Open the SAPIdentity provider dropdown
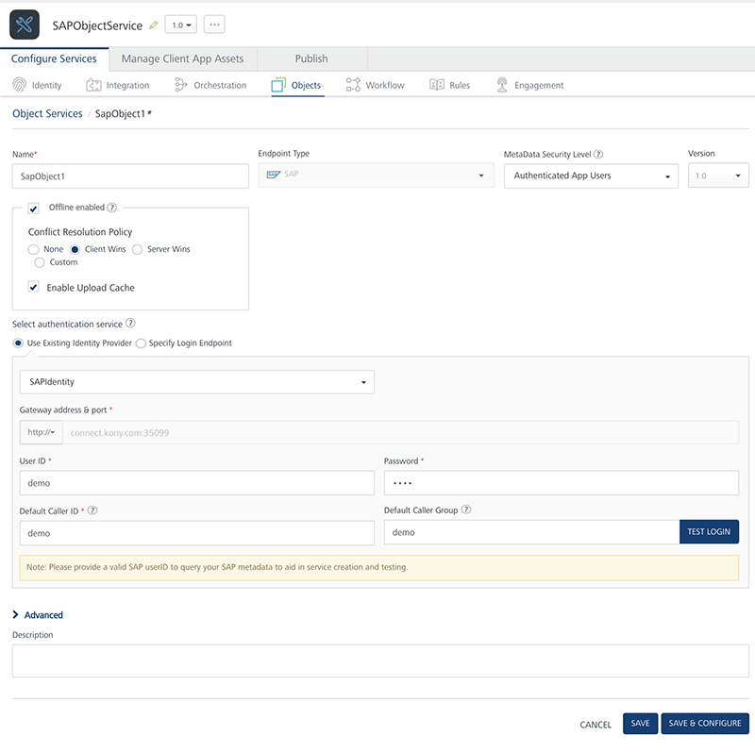This screenshot has height=752, width=755. [x=197, y=382]
